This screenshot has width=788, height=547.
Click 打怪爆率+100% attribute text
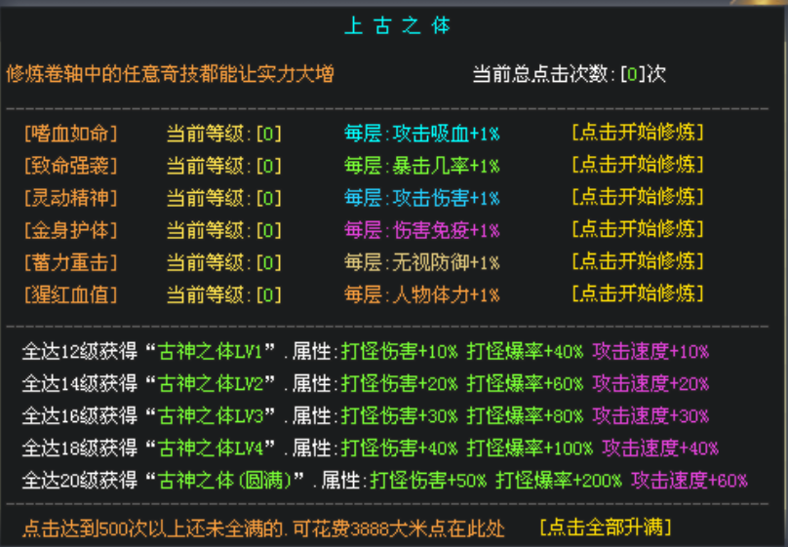pyautogui.click(x=530, y=449)
